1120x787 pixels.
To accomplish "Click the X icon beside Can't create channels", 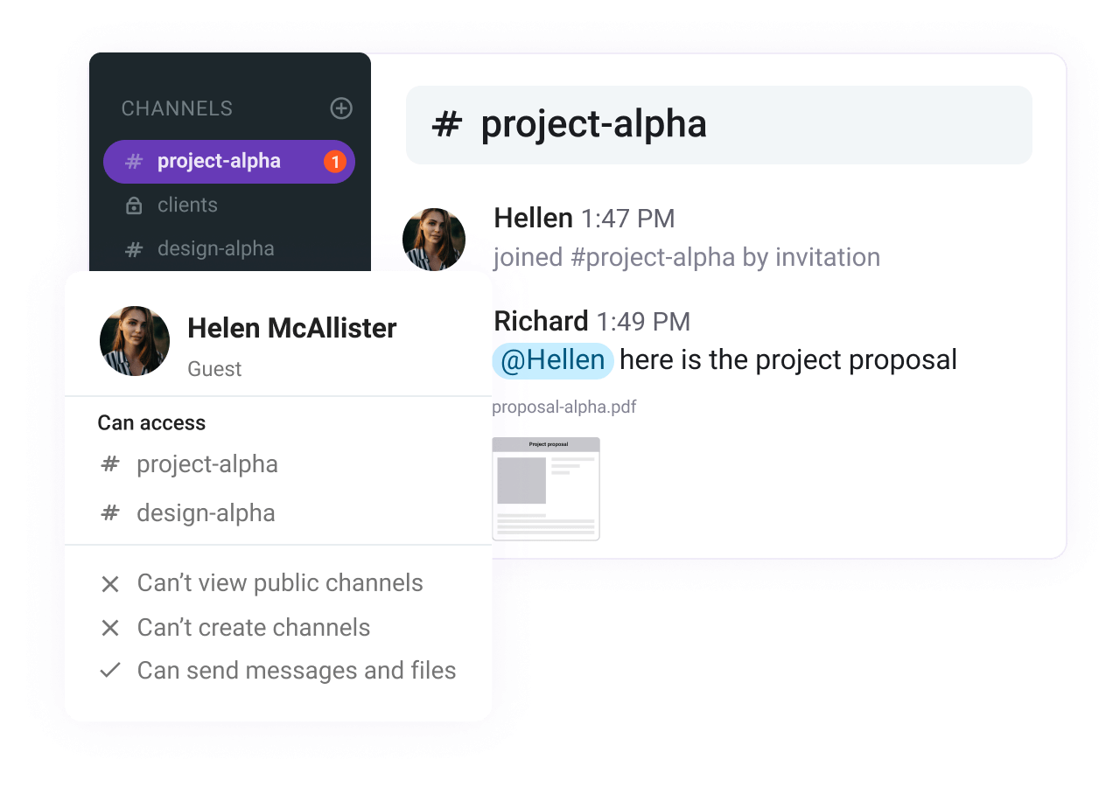I will click(x=110, y=628).
